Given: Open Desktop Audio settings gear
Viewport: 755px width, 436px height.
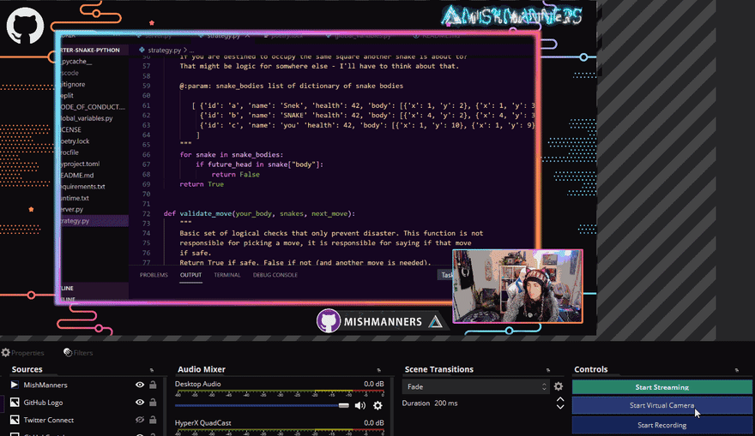Looking at the screenshot, I should (377, 406).
